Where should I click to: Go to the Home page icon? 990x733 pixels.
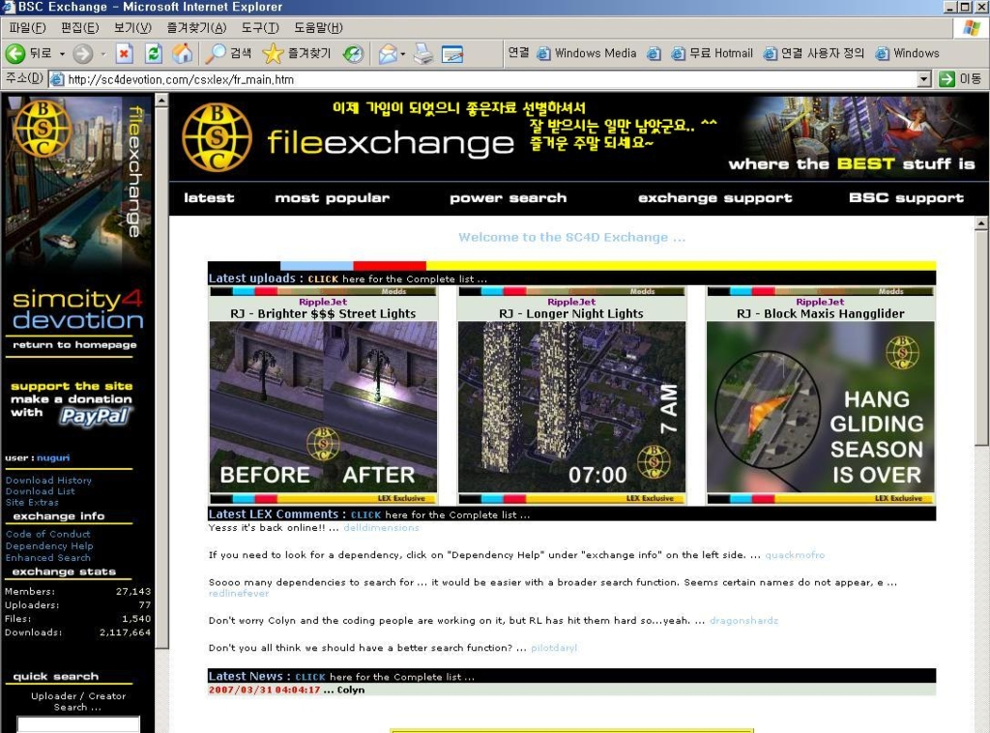[183, 53]
